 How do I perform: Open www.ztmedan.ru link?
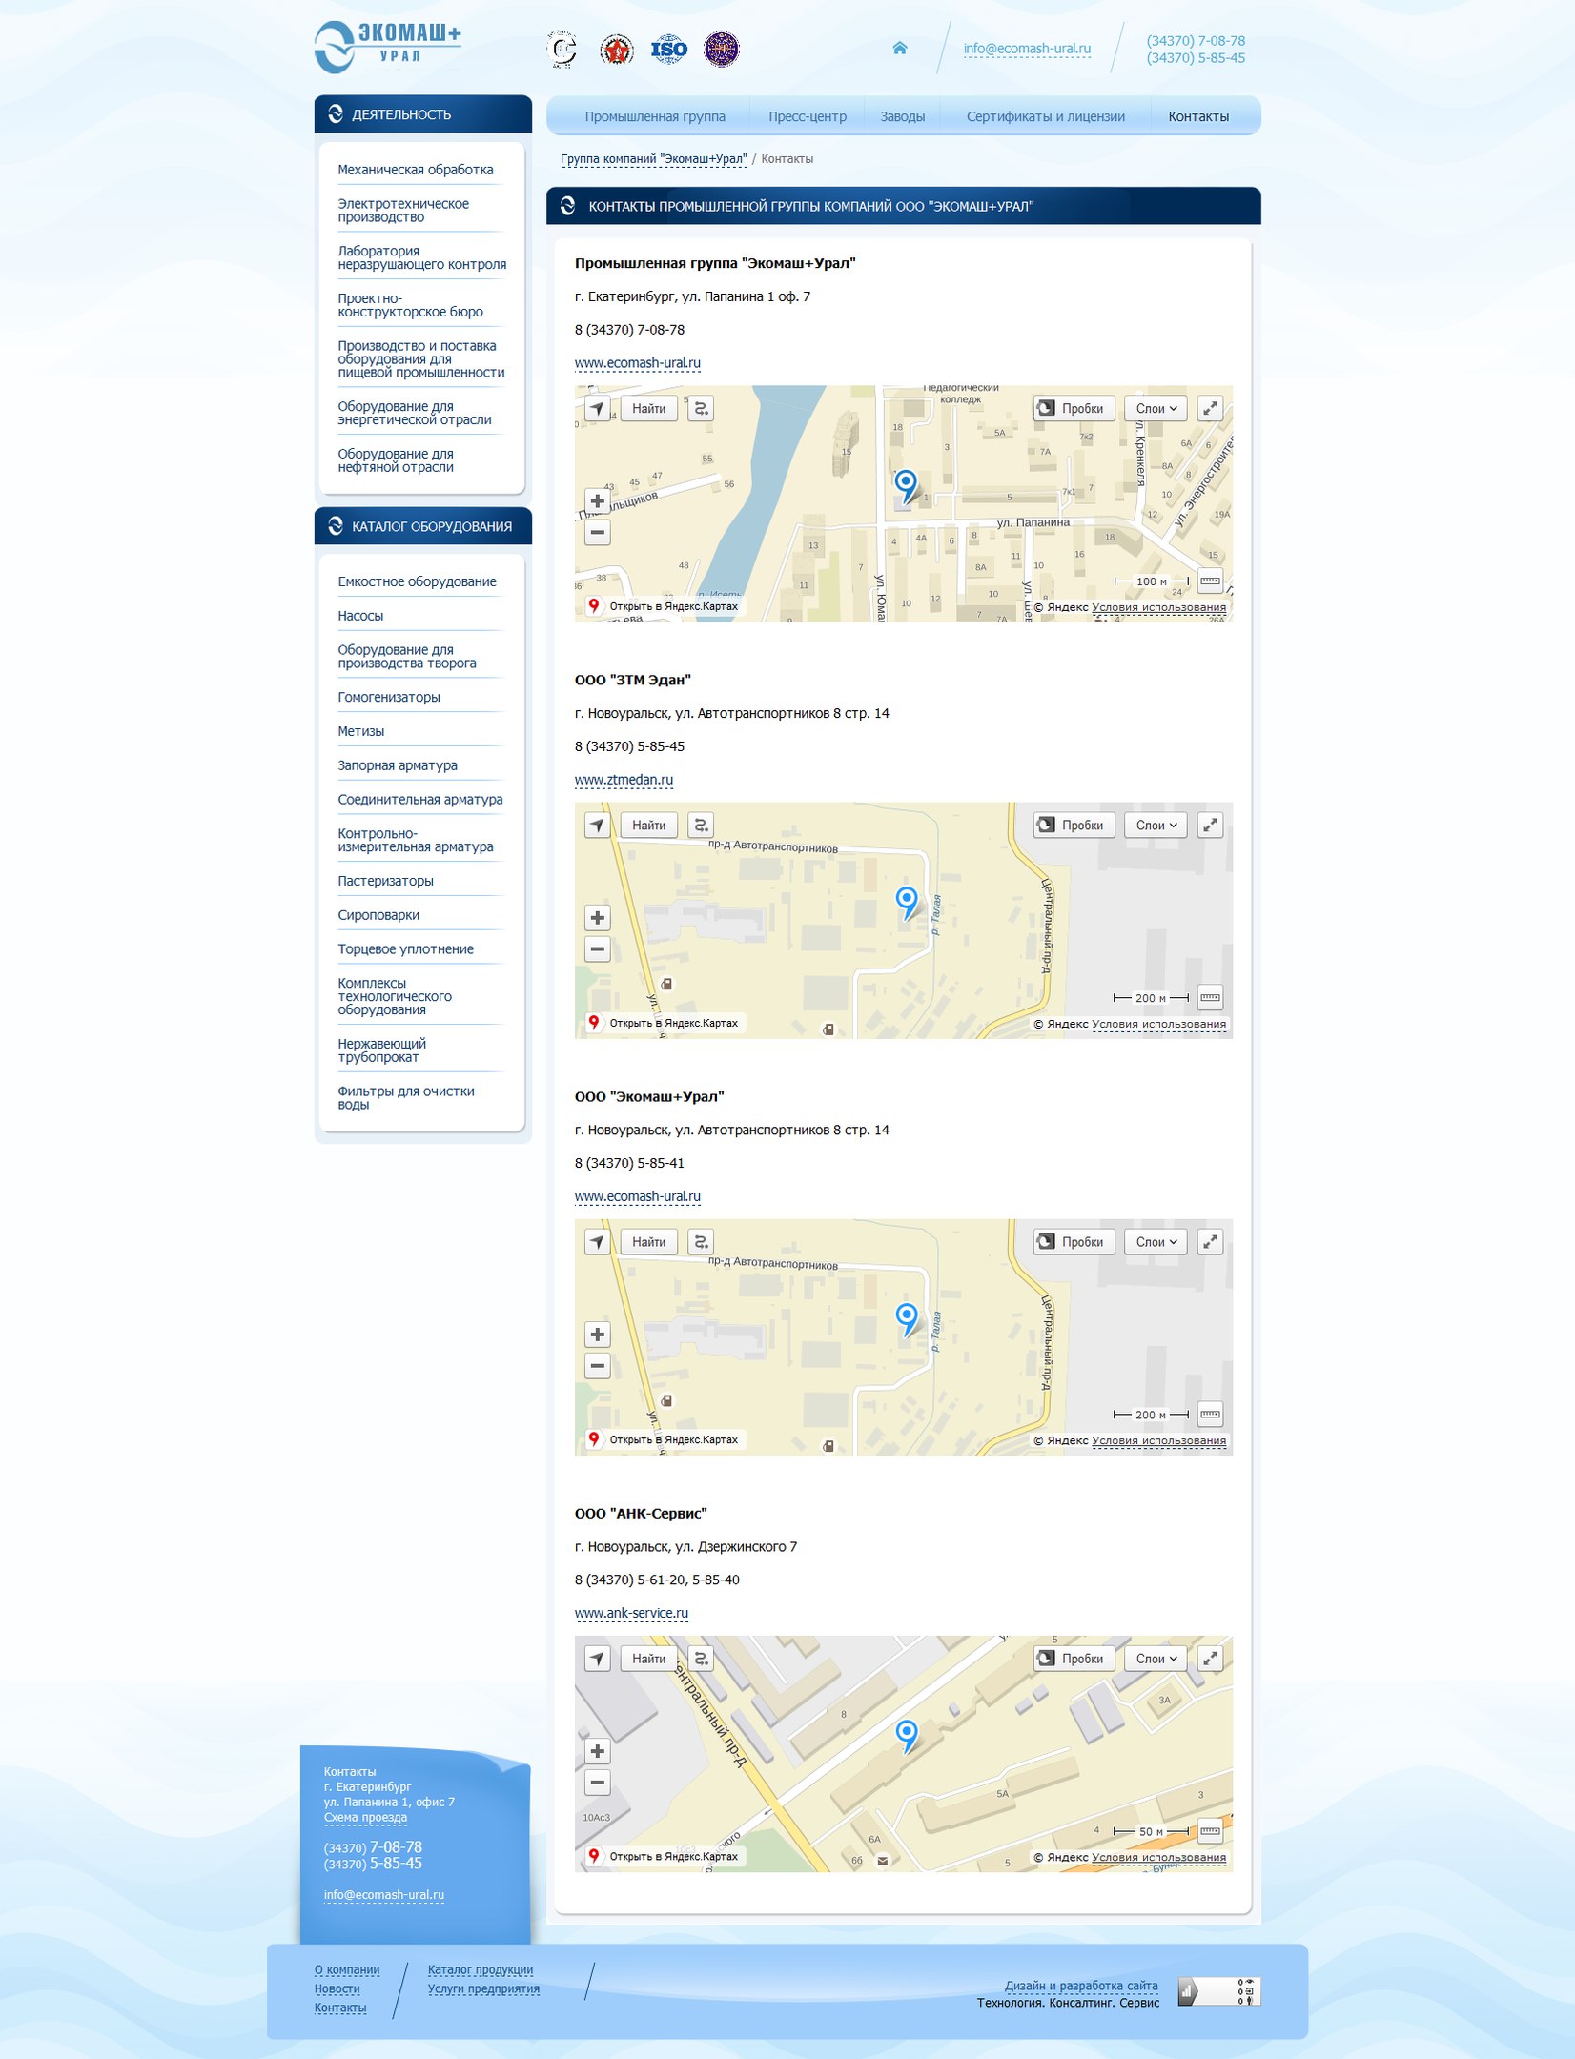coord(624,780)
